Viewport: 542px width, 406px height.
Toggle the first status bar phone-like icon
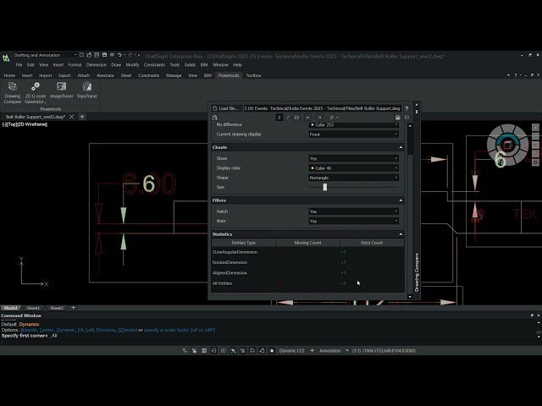185,351
